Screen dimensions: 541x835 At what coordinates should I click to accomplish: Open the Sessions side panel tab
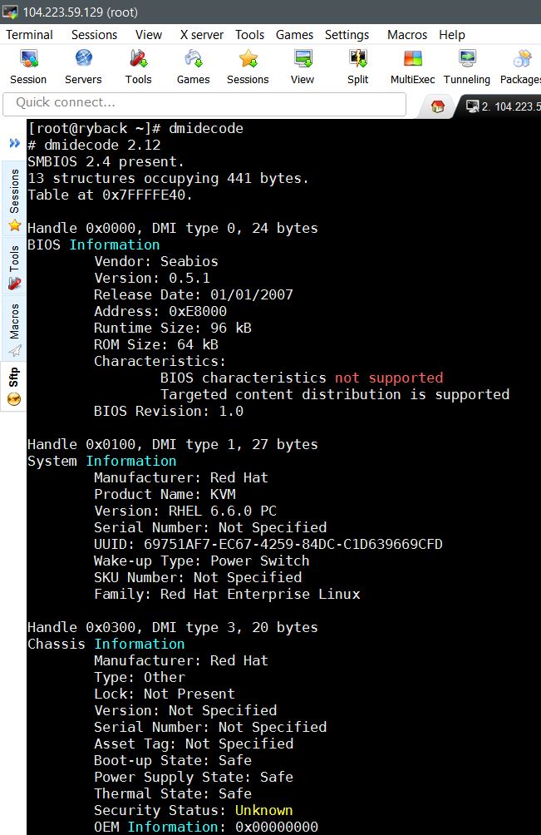coord(14,199)
